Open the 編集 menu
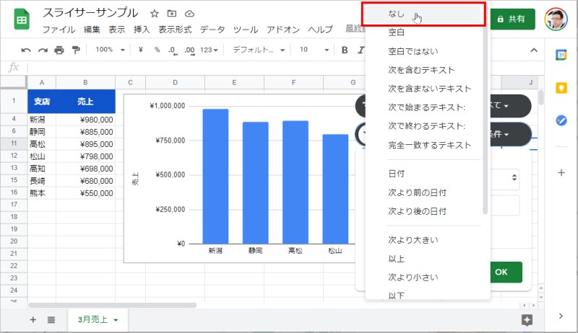Viewport: 578px width, 333px height. click(92, 30)
